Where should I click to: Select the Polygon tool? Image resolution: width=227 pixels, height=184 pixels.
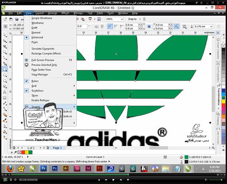pos(5,81)
